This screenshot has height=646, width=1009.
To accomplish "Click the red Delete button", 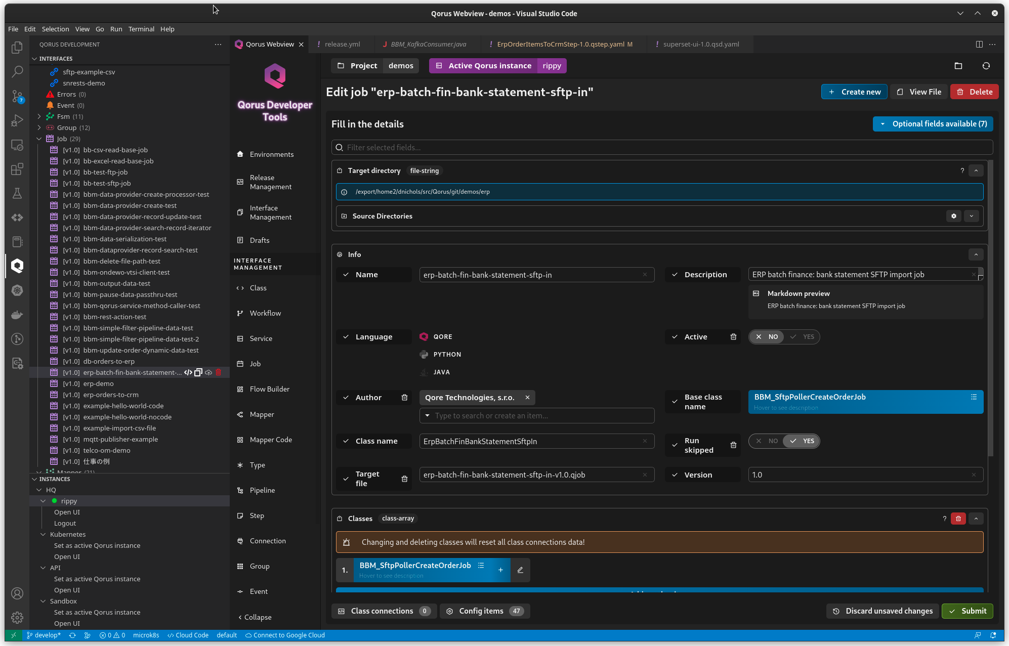I will [x=974, y=92].
